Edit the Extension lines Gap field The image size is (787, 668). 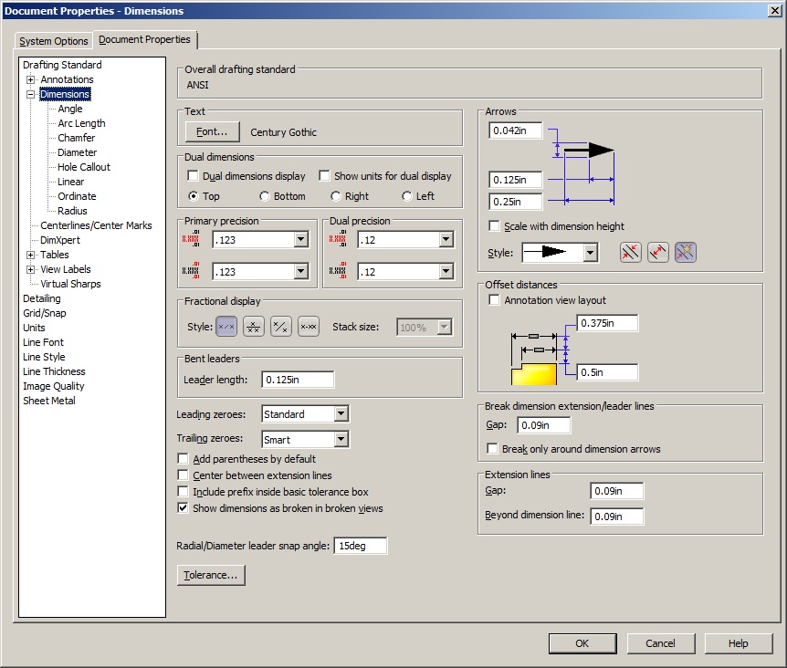(x=617, y=491)
